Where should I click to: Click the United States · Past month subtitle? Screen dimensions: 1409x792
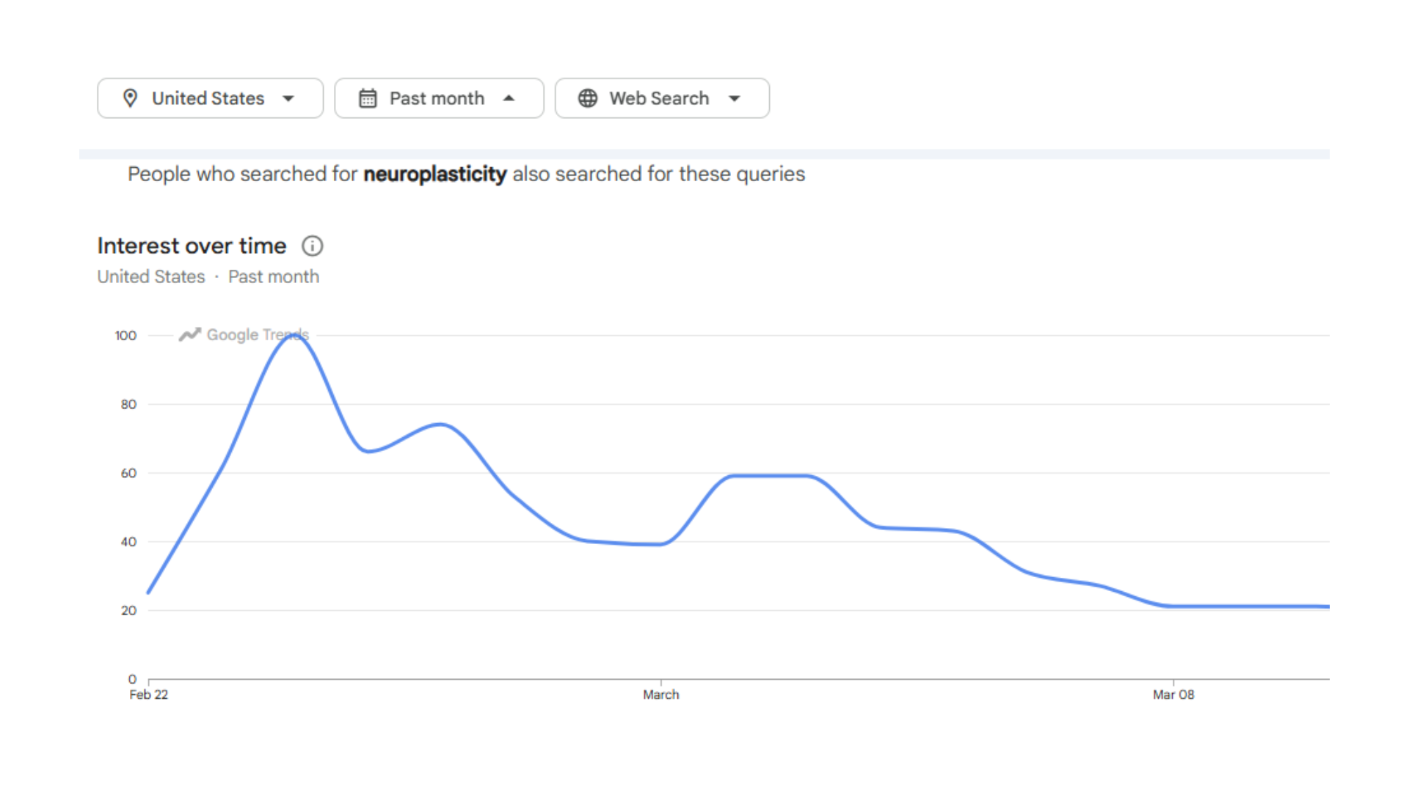click(x=208, y=276)
